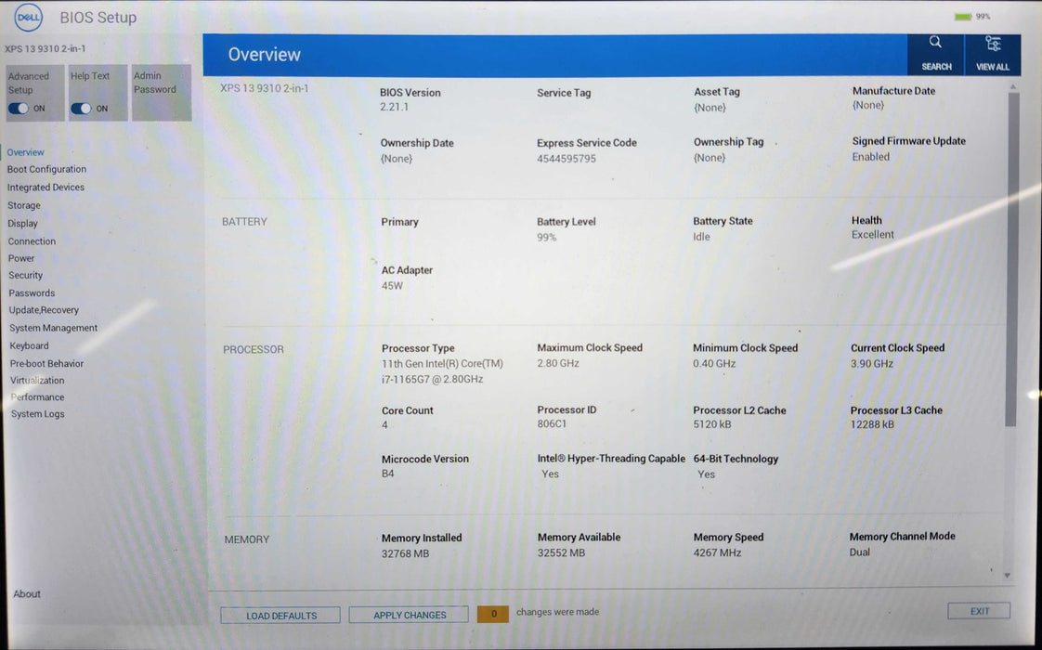Click Memory Speed 4267 MHz
This screenshot has width=1042, height=650.
(x=717, y=553)
